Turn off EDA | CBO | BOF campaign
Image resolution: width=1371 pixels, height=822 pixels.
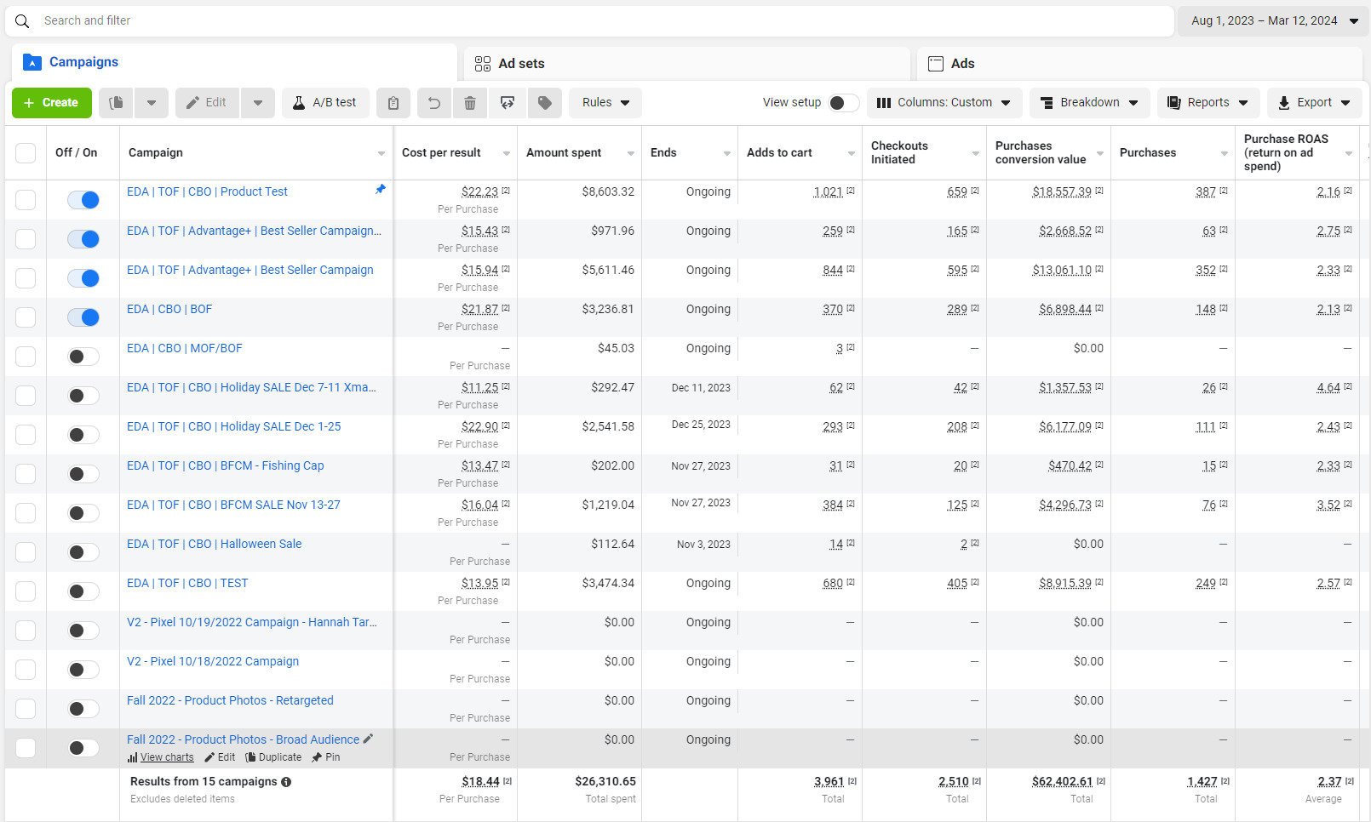point(83,317)
